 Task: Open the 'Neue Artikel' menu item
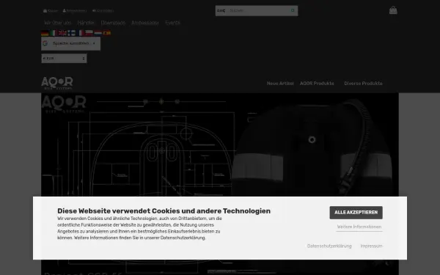click(280, 84)
